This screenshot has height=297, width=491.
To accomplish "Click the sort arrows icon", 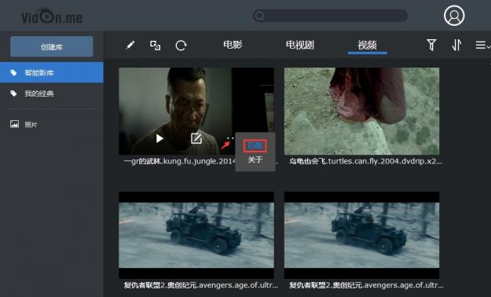I will (x=456, y=45).
